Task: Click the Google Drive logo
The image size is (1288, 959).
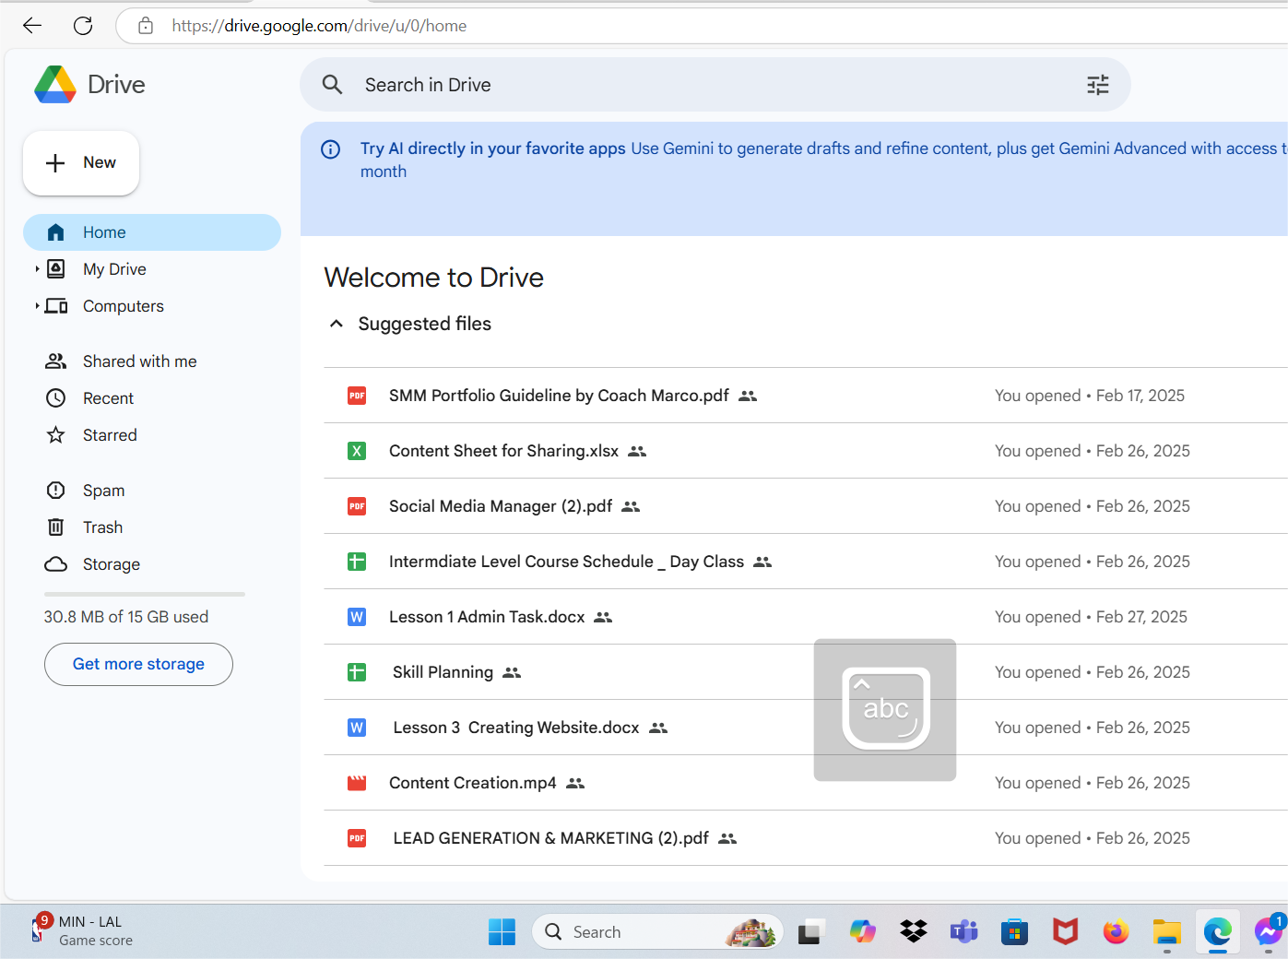Action: pos(55,85)
